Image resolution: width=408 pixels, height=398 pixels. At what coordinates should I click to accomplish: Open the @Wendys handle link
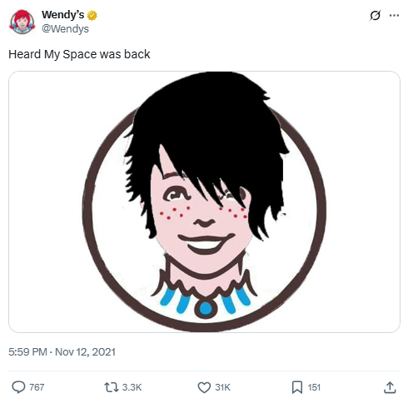click(x=65, y=28)
